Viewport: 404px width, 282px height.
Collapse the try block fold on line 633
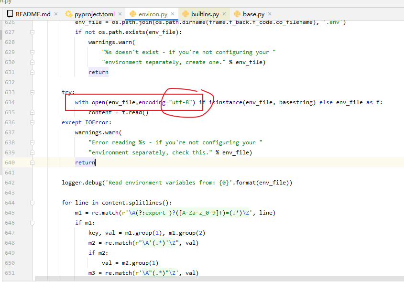(x=32, y=92)
